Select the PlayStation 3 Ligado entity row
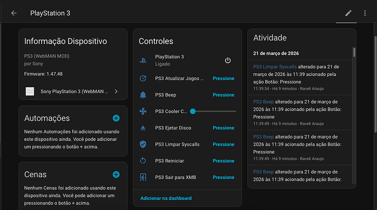This screenshot has width=377, height=210. coord(187,60)
